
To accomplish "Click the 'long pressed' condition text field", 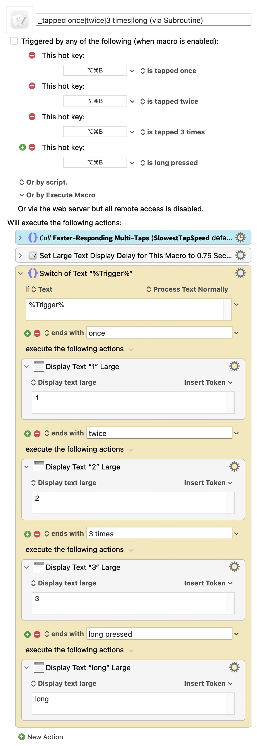I will 159,634.
